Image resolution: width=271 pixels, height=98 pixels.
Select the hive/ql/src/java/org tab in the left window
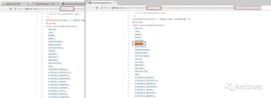73,4
